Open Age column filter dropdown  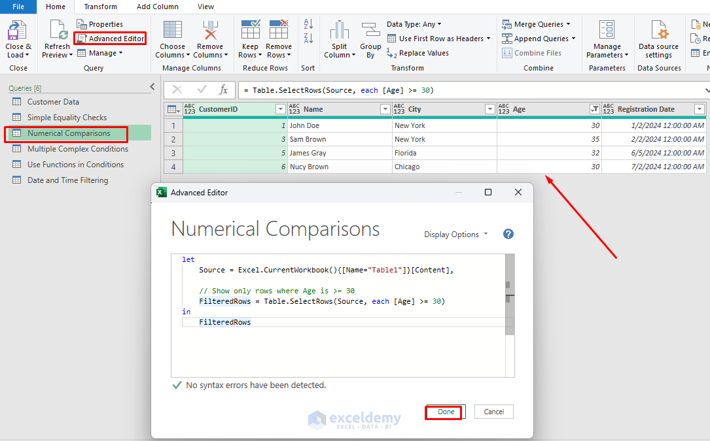595,109
